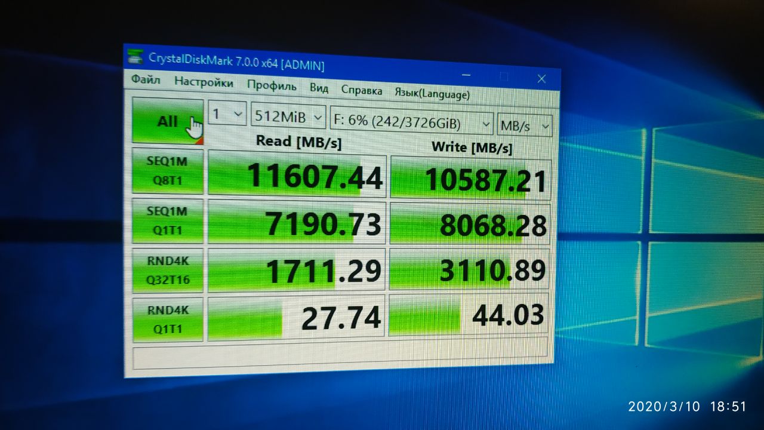Screen dimensions: 764x430
Task: Open the Вид menu
Action: point(319,88)
